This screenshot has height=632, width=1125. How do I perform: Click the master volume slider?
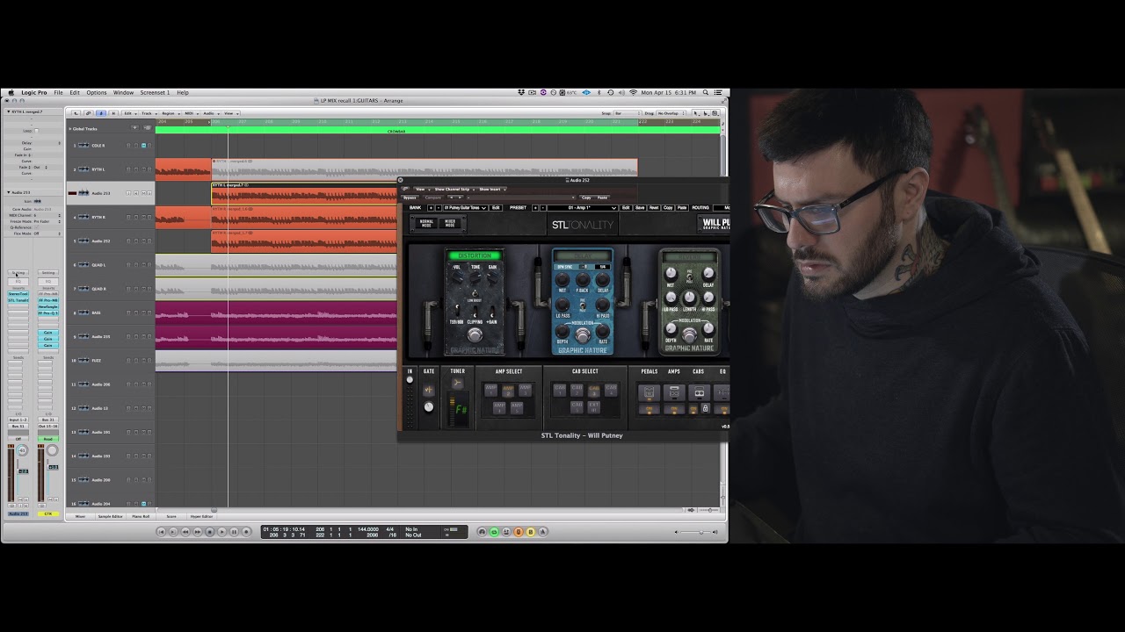coord(700,532)
